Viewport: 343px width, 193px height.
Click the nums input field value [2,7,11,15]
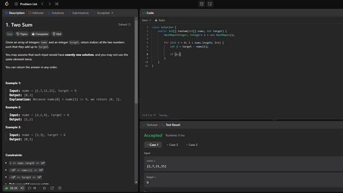pos(156,166)
